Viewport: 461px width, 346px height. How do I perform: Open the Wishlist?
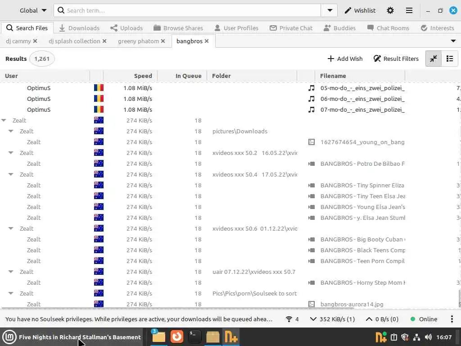click(x=360, y=11)
